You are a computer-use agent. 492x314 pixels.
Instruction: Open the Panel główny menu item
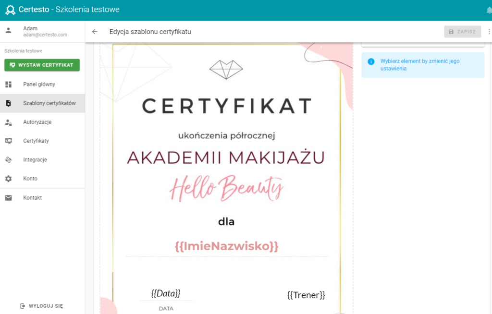(42, 85)
